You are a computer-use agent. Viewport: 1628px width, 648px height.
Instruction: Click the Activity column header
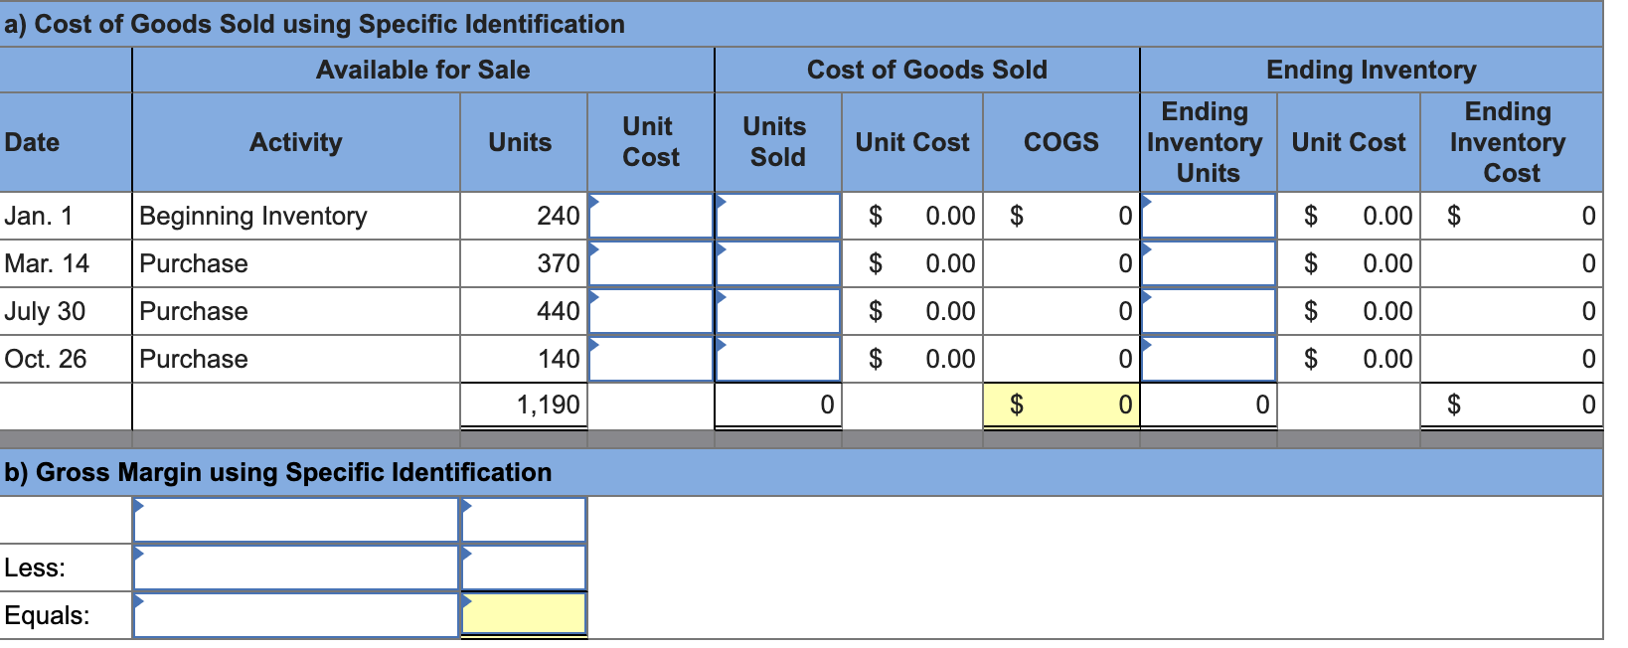tap(296, 142)
